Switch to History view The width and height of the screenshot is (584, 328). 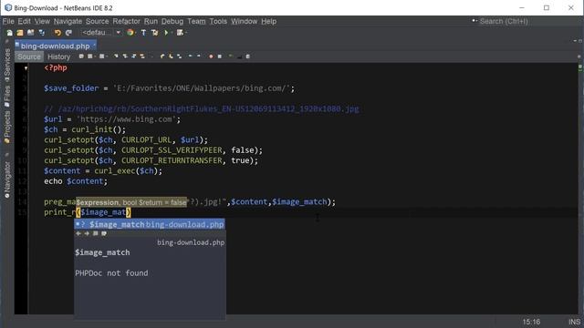(58, 56)
